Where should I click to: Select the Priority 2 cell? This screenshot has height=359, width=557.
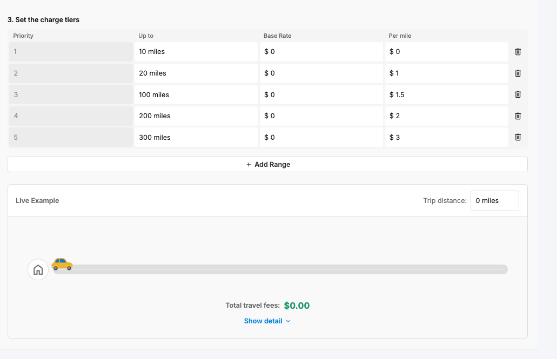pyautogui.click(x=71, y=73)
